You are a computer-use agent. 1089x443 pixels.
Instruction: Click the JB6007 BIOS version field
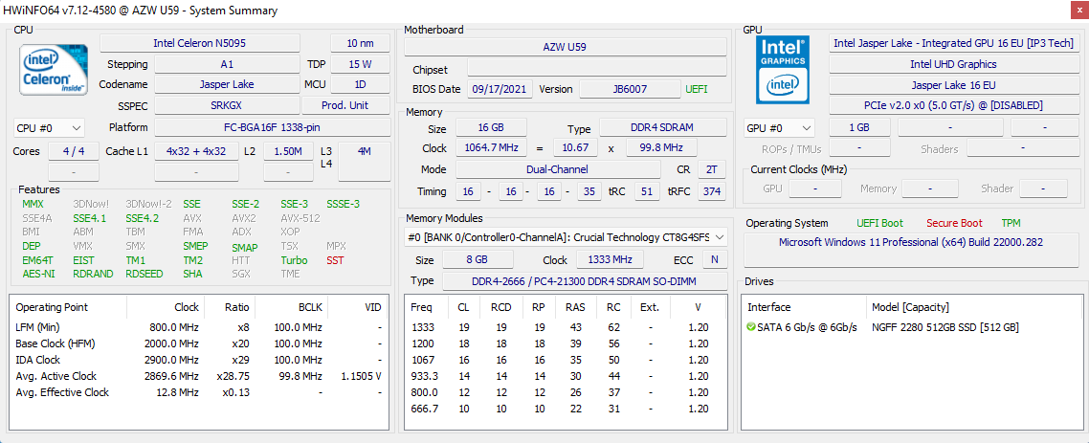click(630, 89)
